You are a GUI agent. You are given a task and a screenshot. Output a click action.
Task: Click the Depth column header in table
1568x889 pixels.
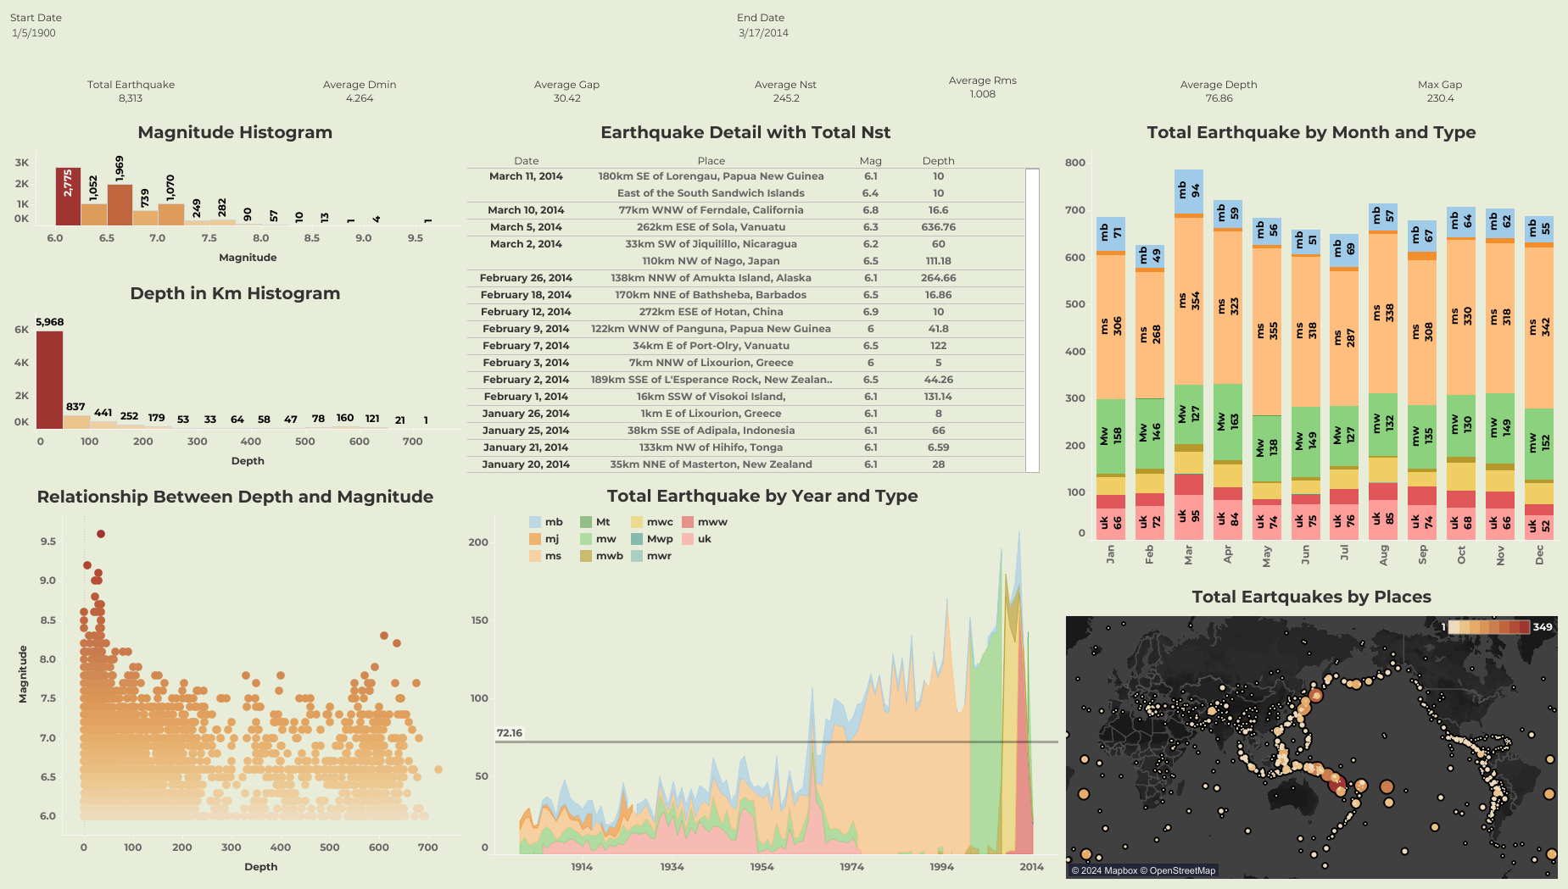coord(938,161)
